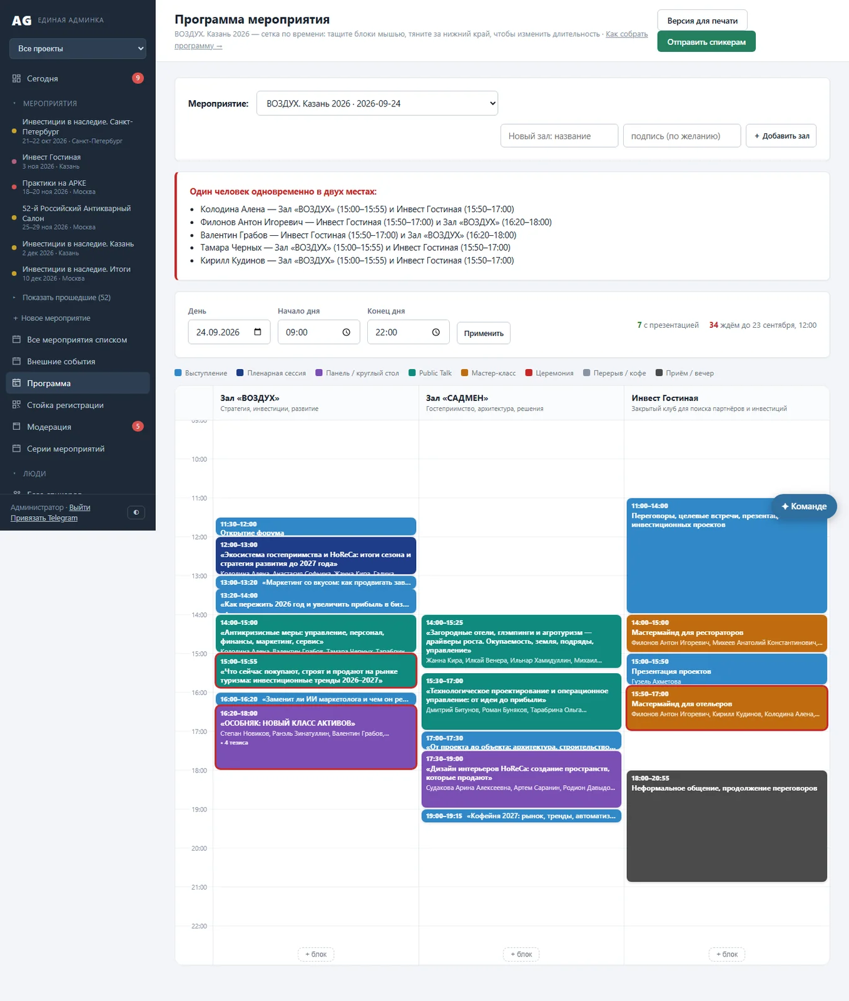Click the Новый зал: название input field

tap(559, 136)
